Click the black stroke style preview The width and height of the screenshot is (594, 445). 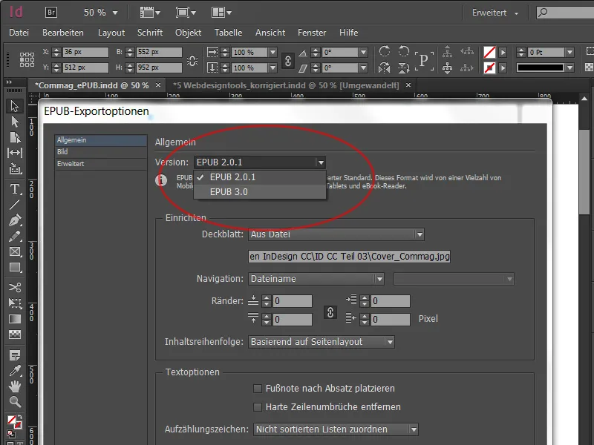[541, 68]
